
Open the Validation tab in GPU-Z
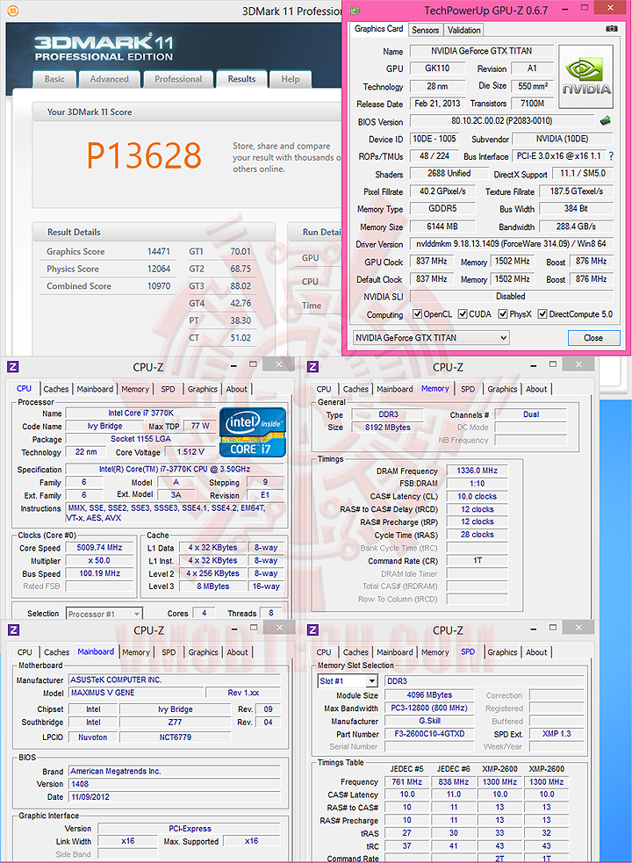point(463,30)
